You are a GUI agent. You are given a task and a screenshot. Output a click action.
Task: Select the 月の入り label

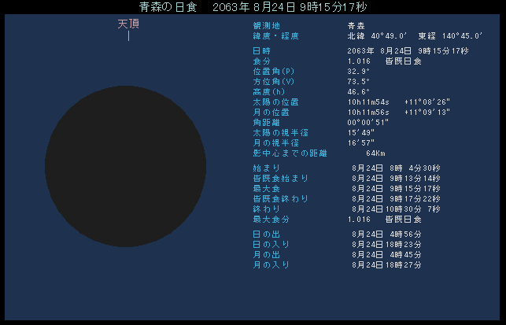266,265
